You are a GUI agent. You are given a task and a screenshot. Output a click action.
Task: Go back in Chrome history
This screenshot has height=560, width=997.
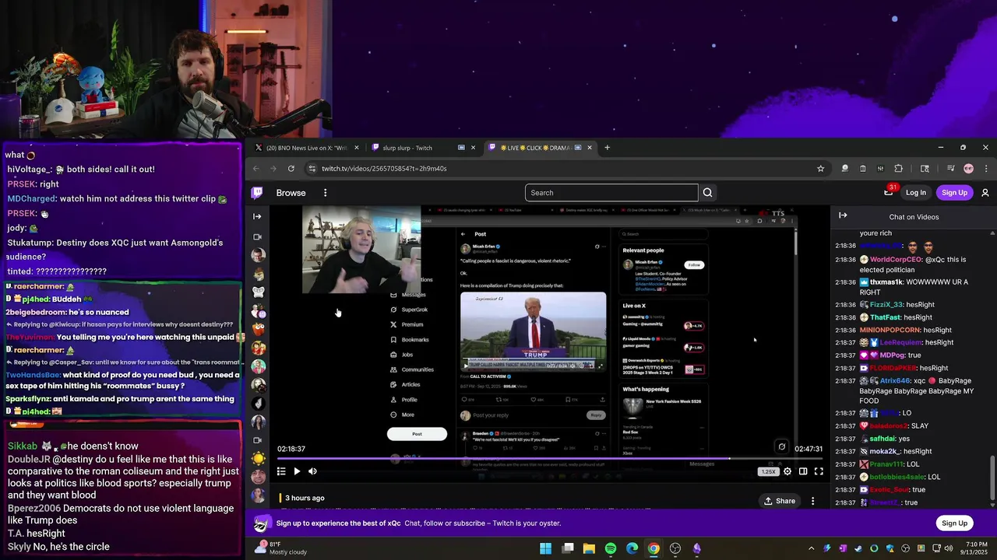point(257,169)
